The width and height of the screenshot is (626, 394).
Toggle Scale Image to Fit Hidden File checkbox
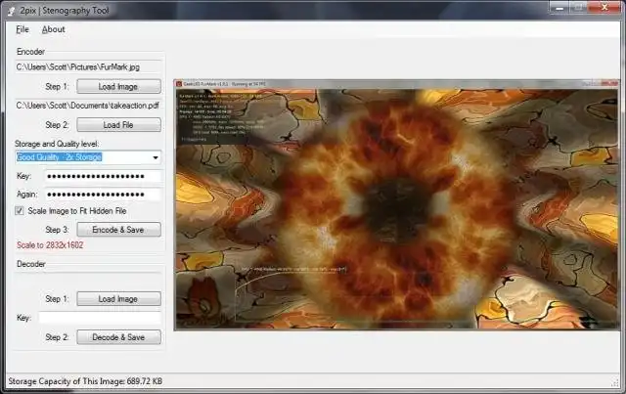click(x=20, y=211)
